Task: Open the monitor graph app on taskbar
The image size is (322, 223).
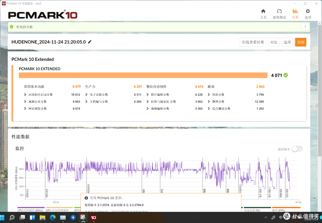Action: [x=63, y=217]
